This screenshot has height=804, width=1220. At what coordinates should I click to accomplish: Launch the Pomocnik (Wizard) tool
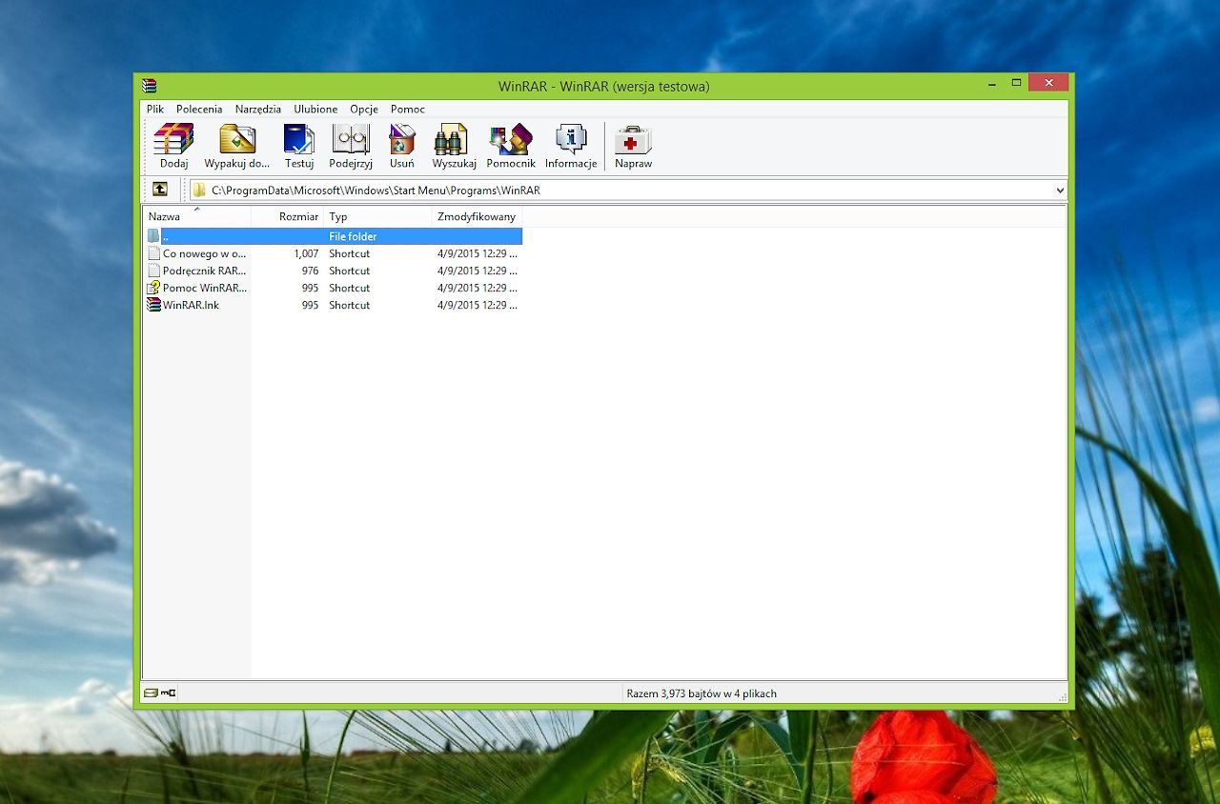[511, 139]
